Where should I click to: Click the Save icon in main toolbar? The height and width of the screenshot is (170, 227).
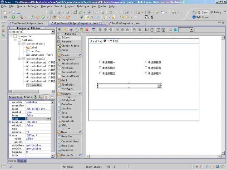14,12
